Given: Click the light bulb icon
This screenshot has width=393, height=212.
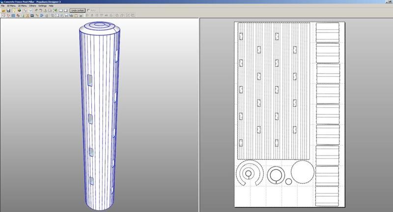Looking at the screenshot, I should pyautogui.click(x=14, y=10).
